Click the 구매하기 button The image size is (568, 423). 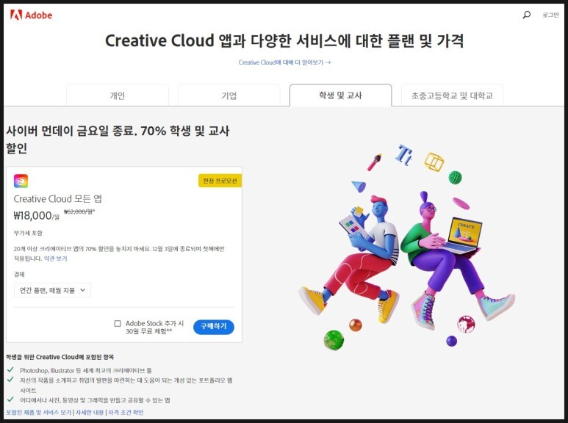214,327
